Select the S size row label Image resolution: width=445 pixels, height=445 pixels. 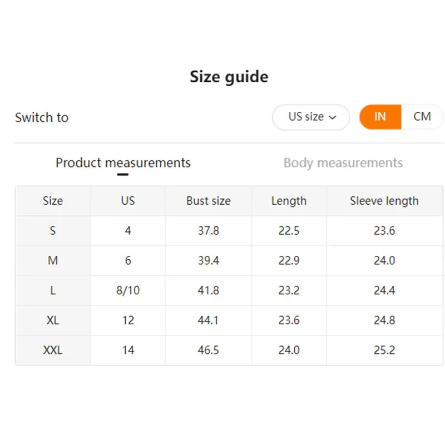coord(53,231)
